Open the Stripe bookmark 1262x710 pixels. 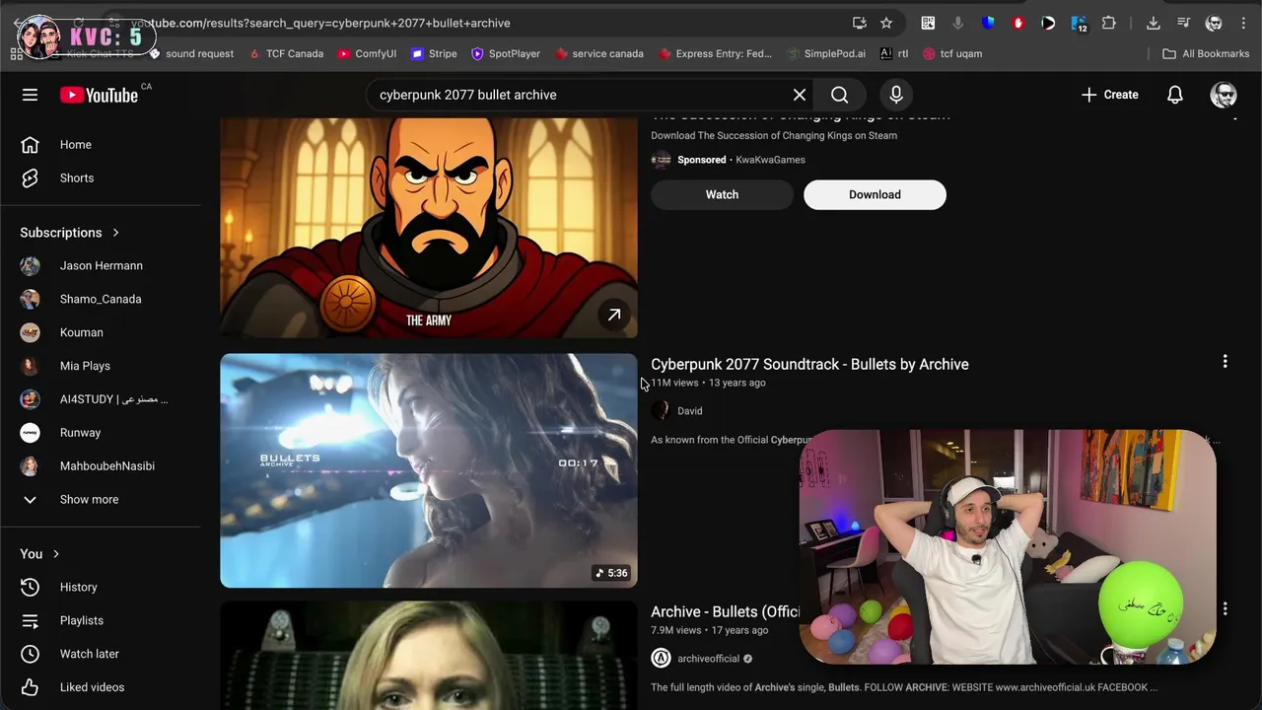pyautogui.click(x=434, y=54)
